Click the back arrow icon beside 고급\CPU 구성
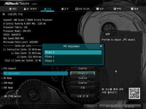Viewport: 146px width, 109px height. 4,14
